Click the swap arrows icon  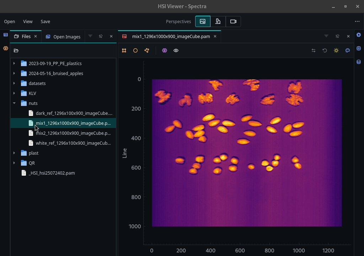point(314,50)
